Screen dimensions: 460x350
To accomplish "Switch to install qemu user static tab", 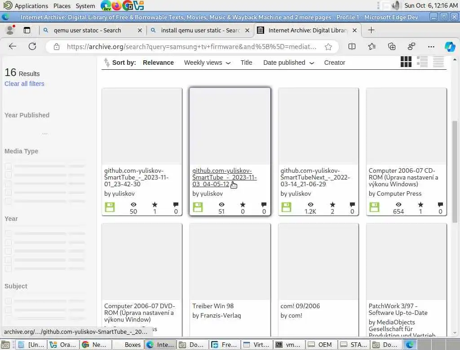I will (200, 30).
